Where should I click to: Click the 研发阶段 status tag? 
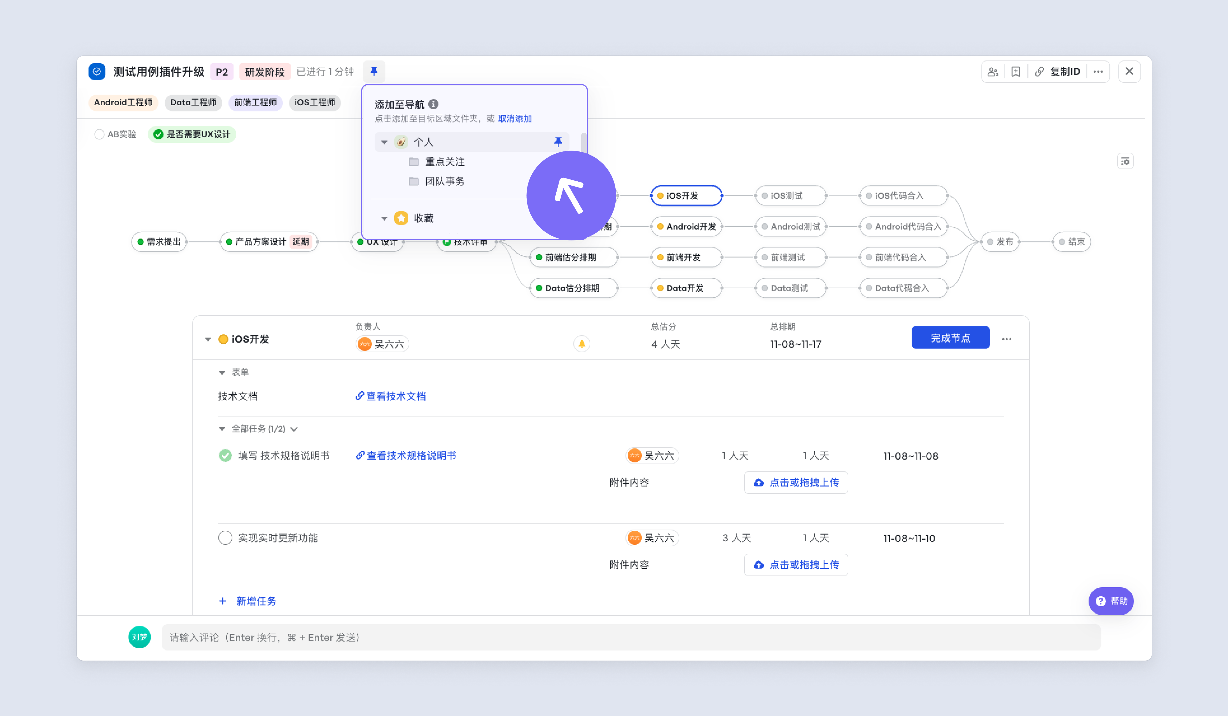click(265, 72)
